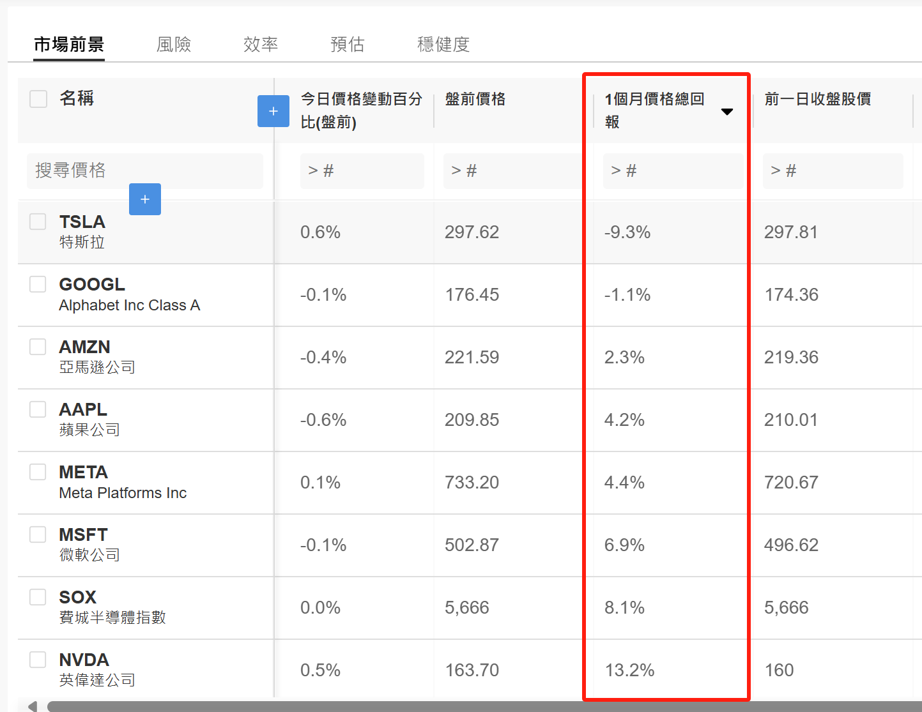The width and height of the screenshot is (922, 712).
Task: Click the horizontal scrollbar at bottom
Action: coord(484,706)
